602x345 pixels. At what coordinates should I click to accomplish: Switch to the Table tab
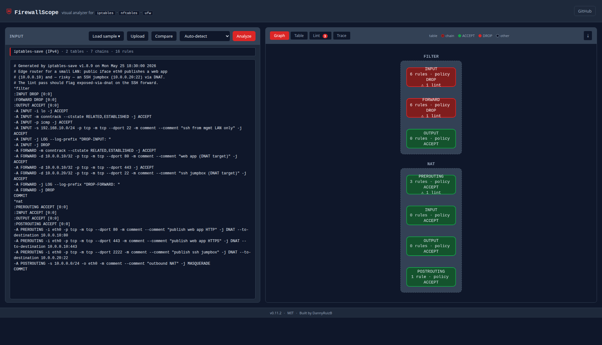click(299, 36)
